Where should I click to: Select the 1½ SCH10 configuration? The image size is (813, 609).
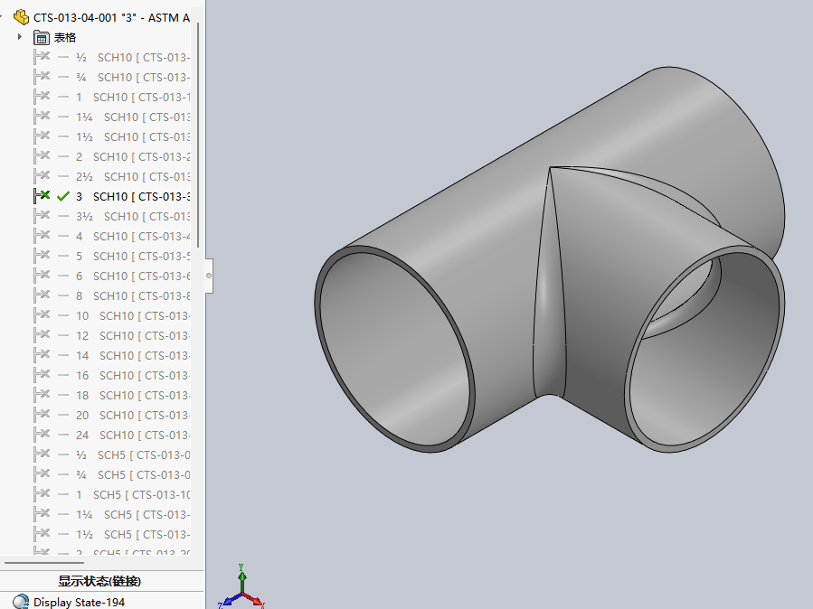pyautogui.click(x=133, y=136)
